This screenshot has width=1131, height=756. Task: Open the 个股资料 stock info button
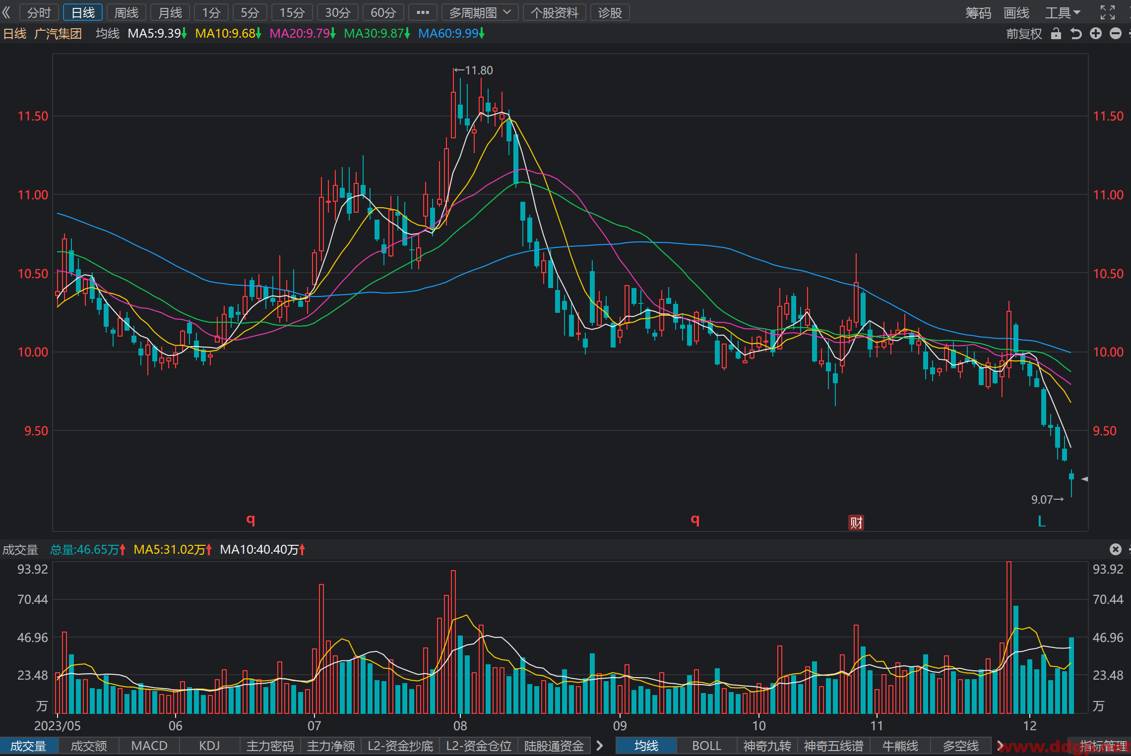pos(555,12)
